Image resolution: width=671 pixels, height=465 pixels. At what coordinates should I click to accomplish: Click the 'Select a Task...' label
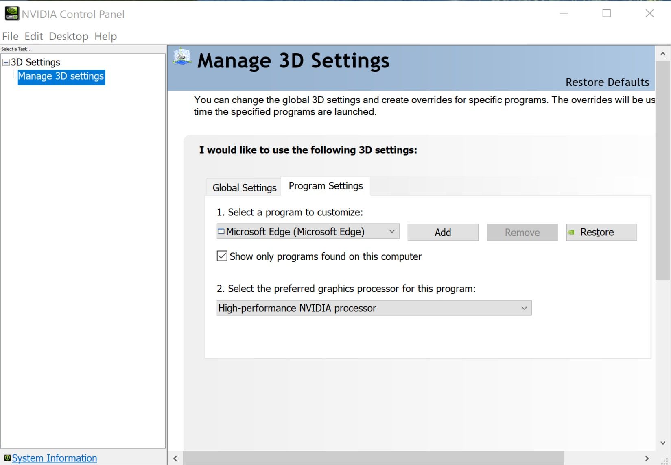coord(16,49)
